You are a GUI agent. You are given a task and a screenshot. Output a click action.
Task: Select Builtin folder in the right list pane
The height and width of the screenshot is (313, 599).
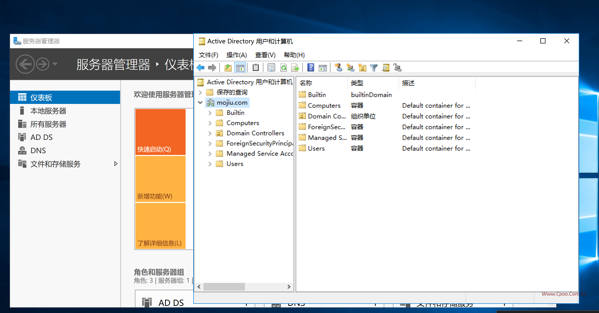tap(313, 95)
